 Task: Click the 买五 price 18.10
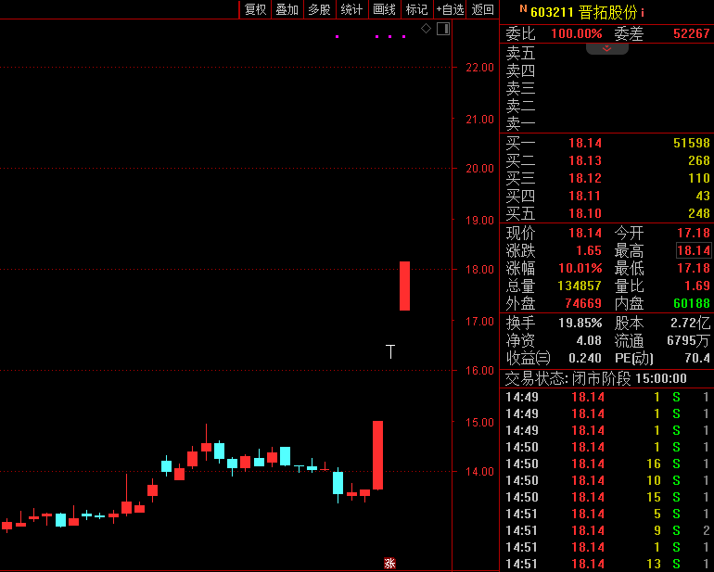click(x=585, y=213)
